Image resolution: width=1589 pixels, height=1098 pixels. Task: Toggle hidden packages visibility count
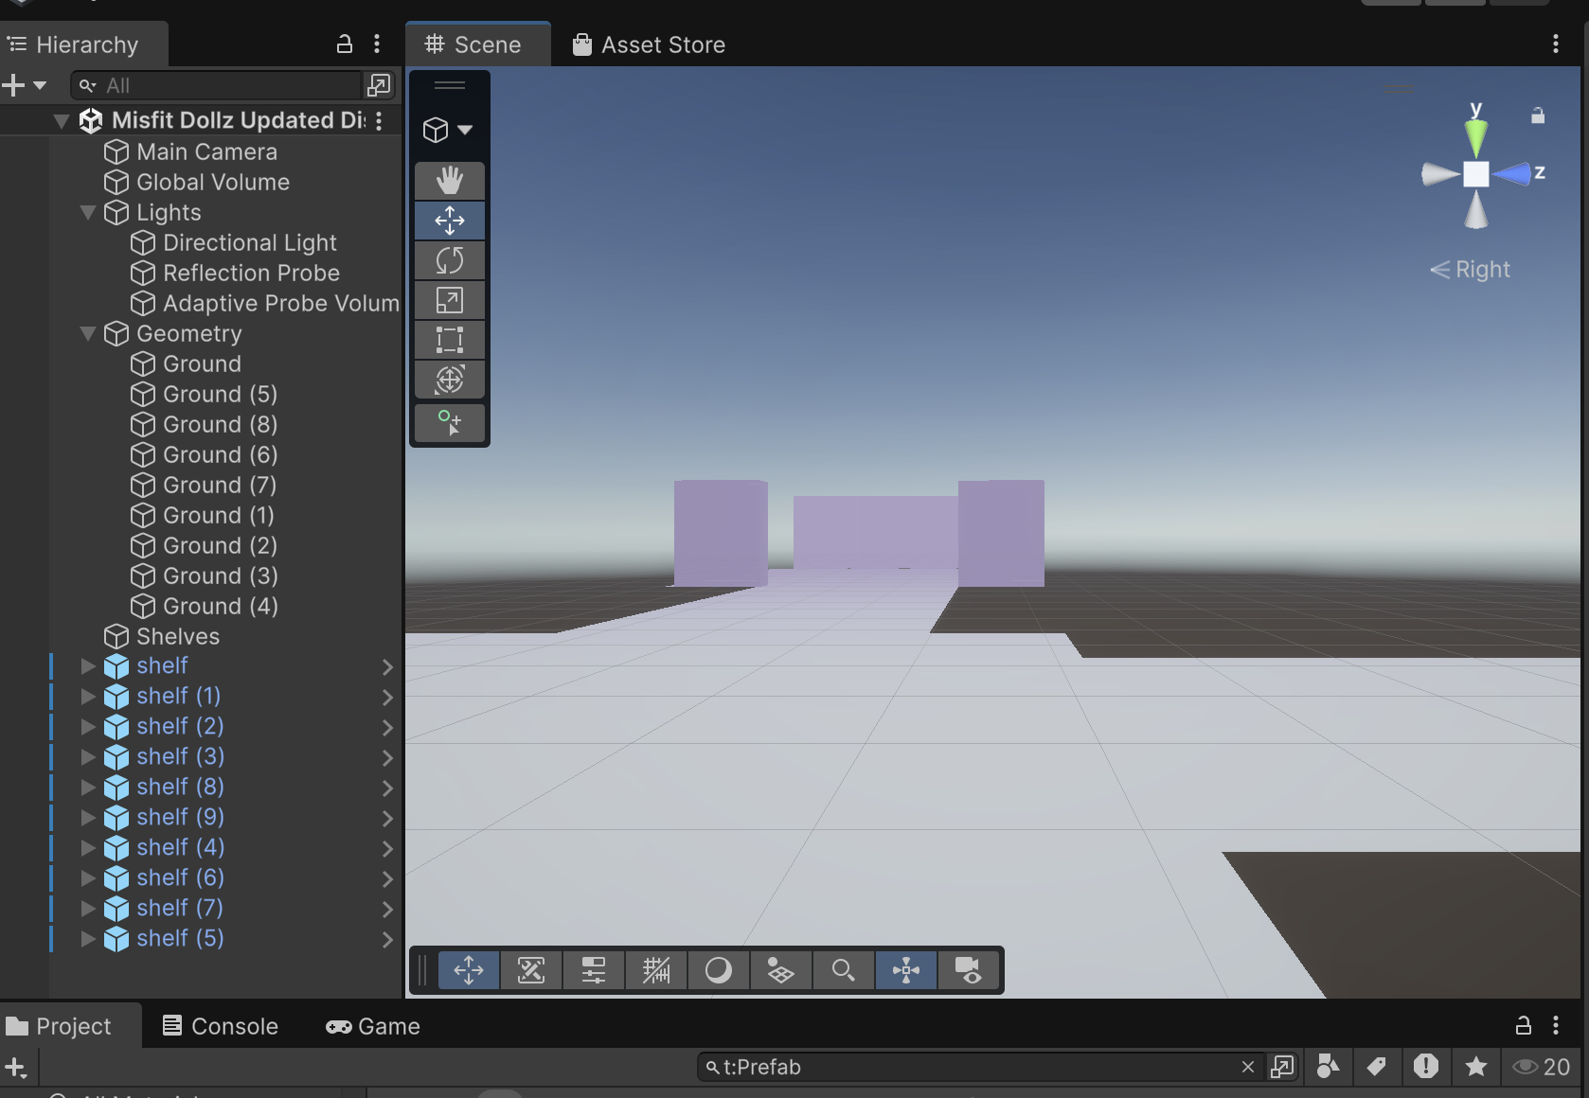tap(1542, 1067)
